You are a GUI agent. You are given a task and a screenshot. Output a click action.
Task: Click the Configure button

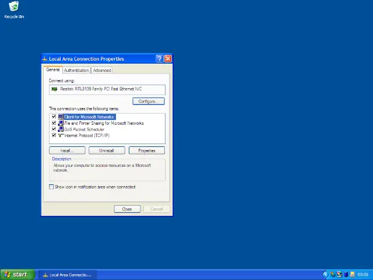pyautogui.click(x=149, y=101)
